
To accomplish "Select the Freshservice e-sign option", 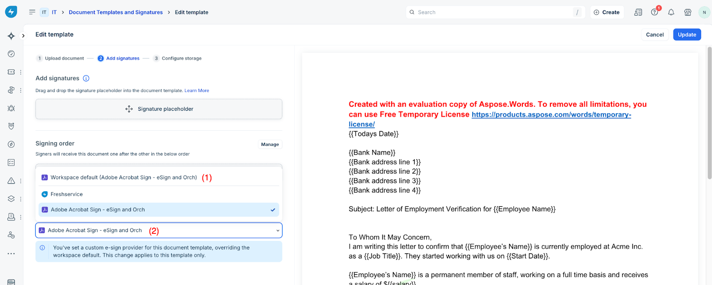I will pos(159,194).
